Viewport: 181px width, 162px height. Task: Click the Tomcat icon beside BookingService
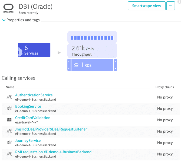(x=9, y=108)
